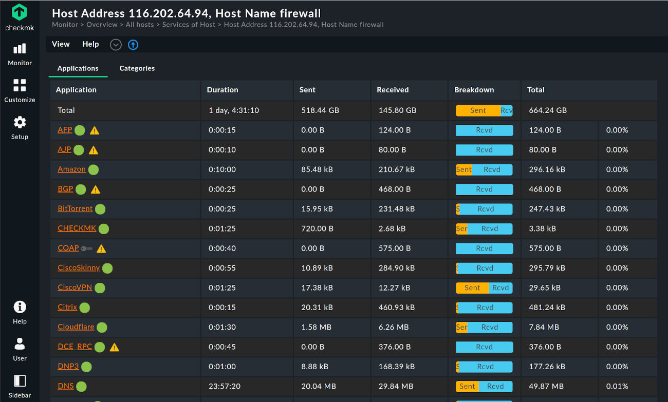
Task: Open the Help menu in menu bar
Action: tap(90, 44)
